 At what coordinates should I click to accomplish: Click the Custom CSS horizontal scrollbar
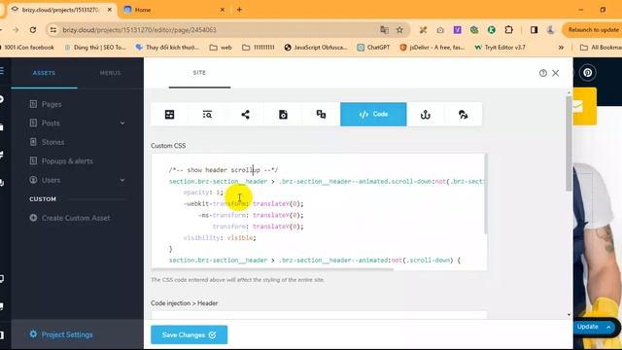272,269
